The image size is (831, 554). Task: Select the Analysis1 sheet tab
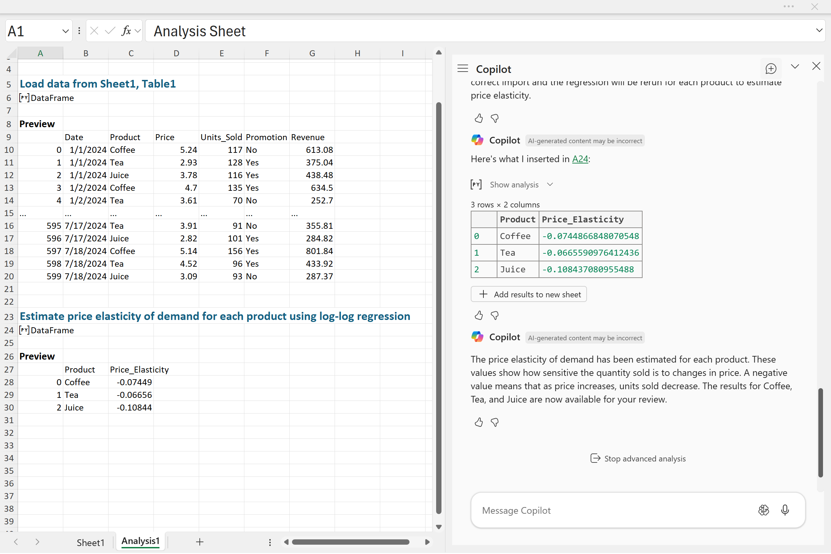[140, 541]
